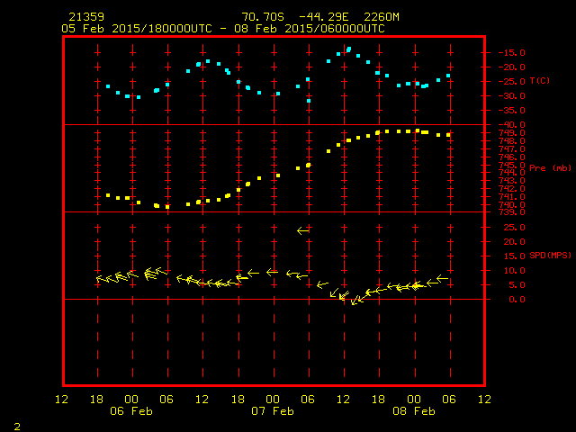The height and width of the screenshot is (432, 576).
Task: Click the 00 hour label above 08 Feb
Action: [x=414, y=400]
